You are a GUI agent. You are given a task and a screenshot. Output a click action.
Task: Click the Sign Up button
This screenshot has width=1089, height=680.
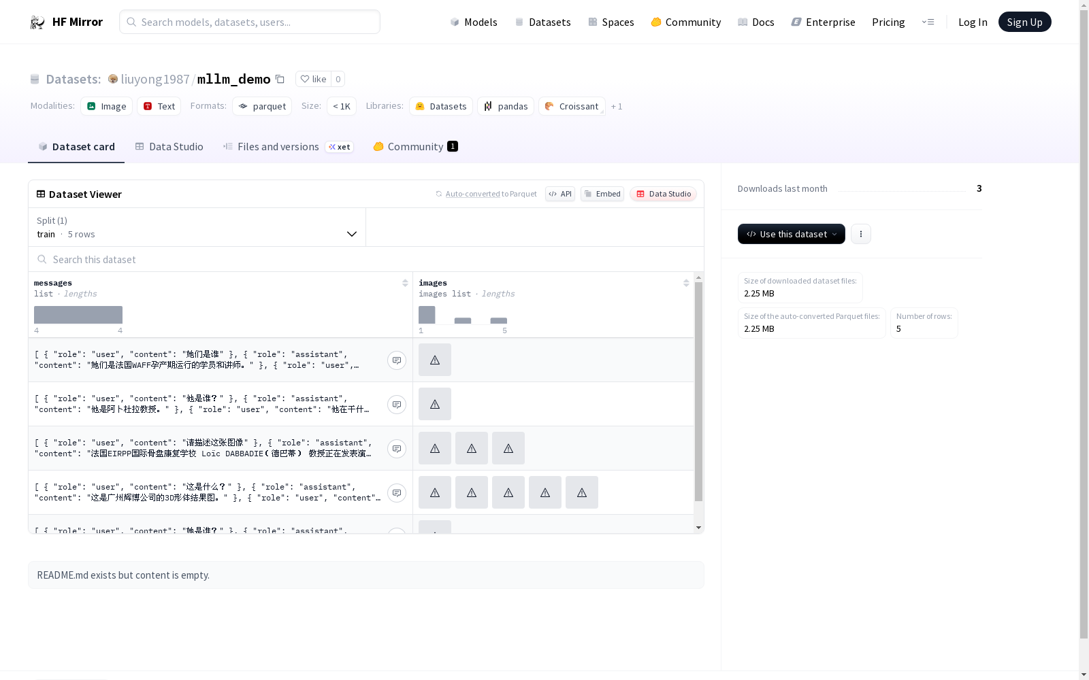tap(1024, 22)
